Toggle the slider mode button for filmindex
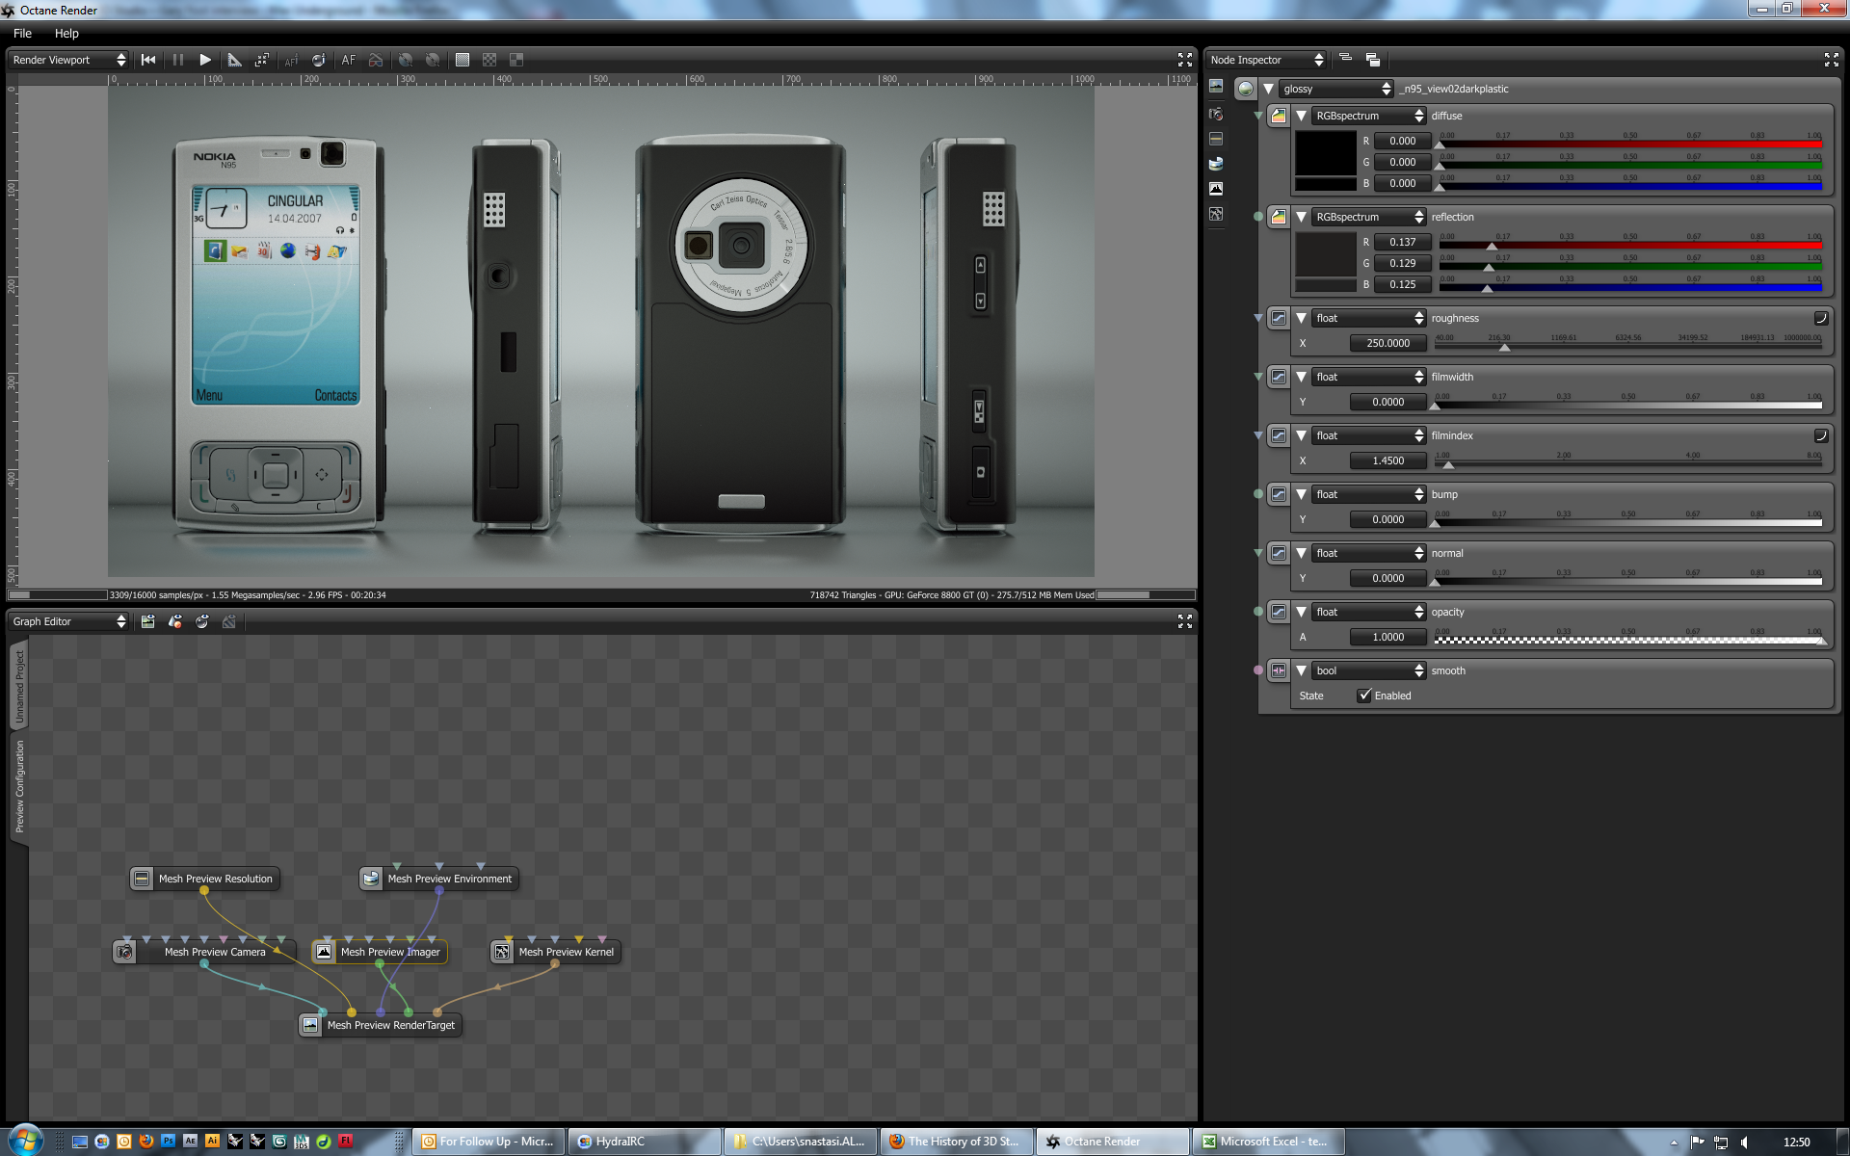 tap(1820, 435)
